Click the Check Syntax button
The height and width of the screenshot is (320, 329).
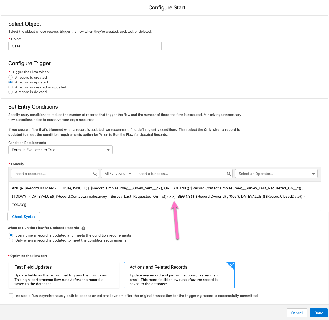tap(24, 217)
